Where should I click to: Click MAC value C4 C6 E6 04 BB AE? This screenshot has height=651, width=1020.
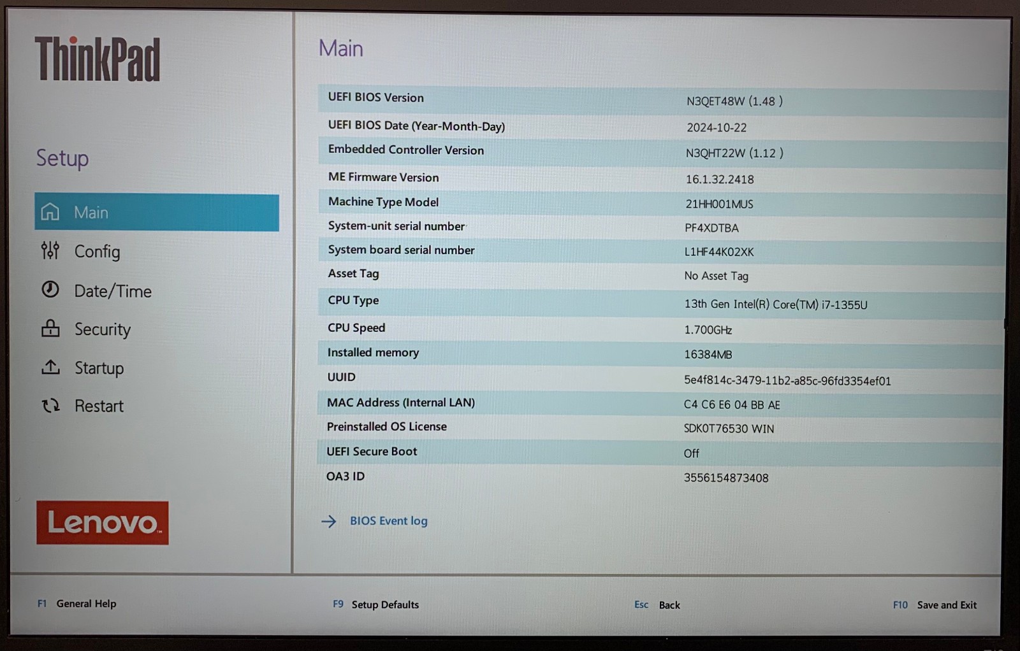pos(732,404)
